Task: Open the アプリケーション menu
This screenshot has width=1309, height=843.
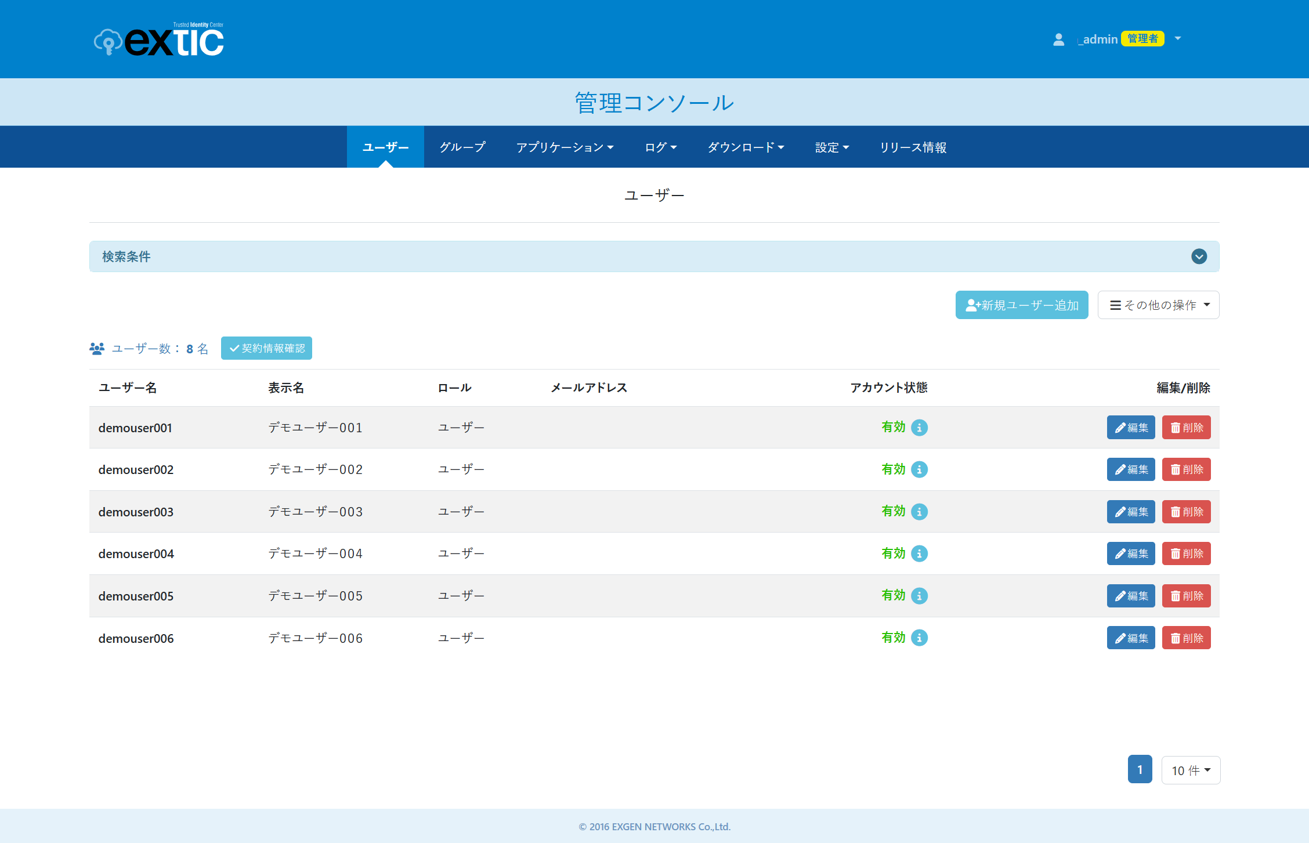Action: click(565, 147)
